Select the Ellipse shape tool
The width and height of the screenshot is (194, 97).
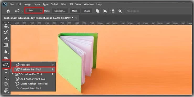coord(6,84)
